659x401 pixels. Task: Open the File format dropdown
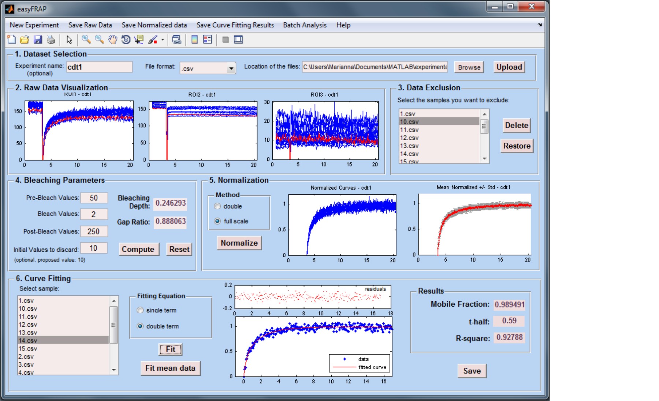coord(231,68)
